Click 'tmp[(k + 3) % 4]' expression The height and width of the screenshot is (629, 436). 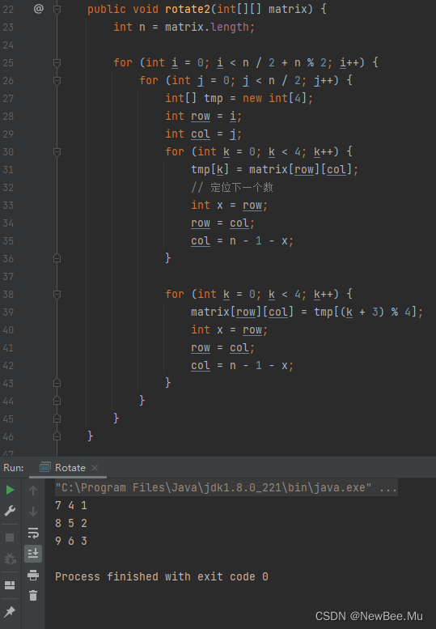[x=366, y=312]
